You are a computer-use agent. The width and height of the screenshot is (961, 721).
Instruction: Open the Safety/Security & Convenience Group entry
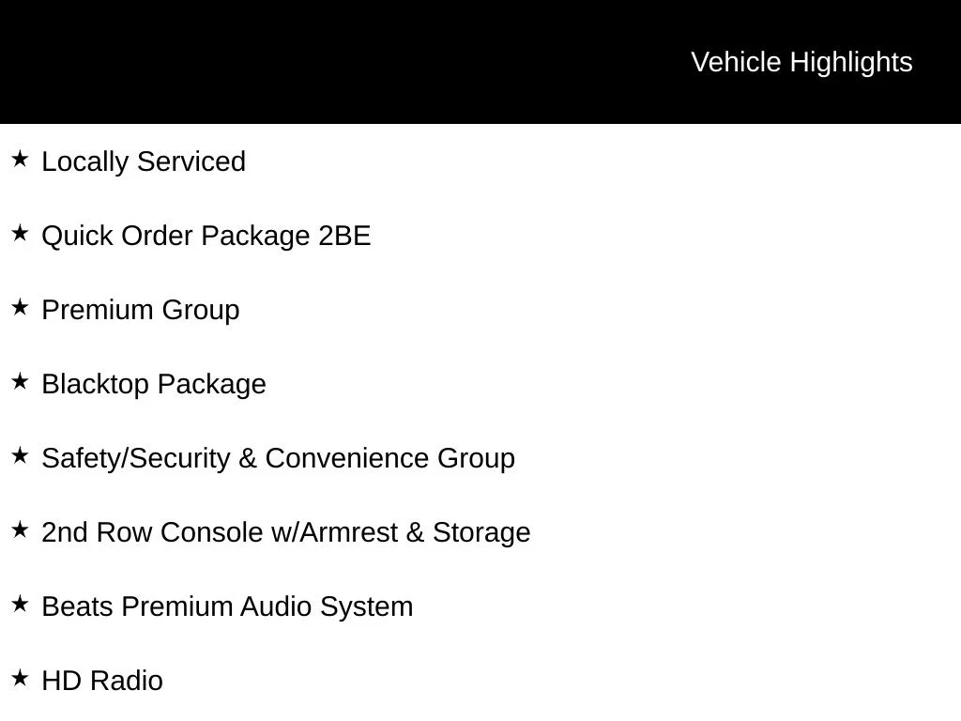coord(278,459)
